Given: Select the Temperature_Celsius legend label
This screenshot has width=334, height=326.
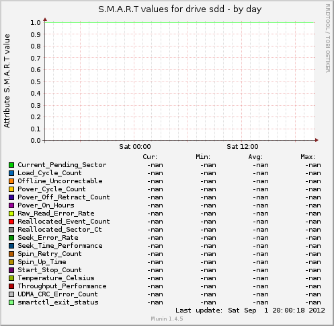Looking at the screenshot, I should 56,278.
